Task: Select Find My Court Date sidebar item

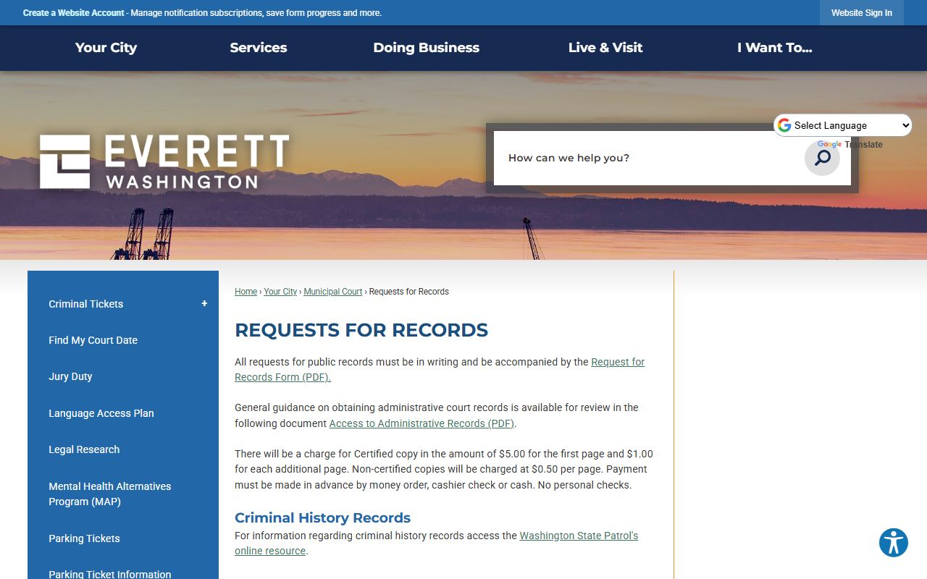Action: pos(93,340)
